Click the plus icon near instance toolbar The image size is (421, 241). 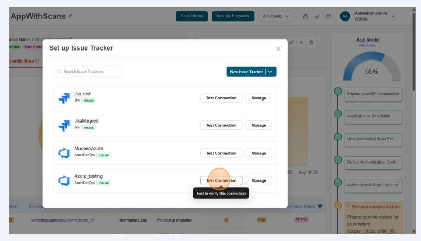point(301,42)
